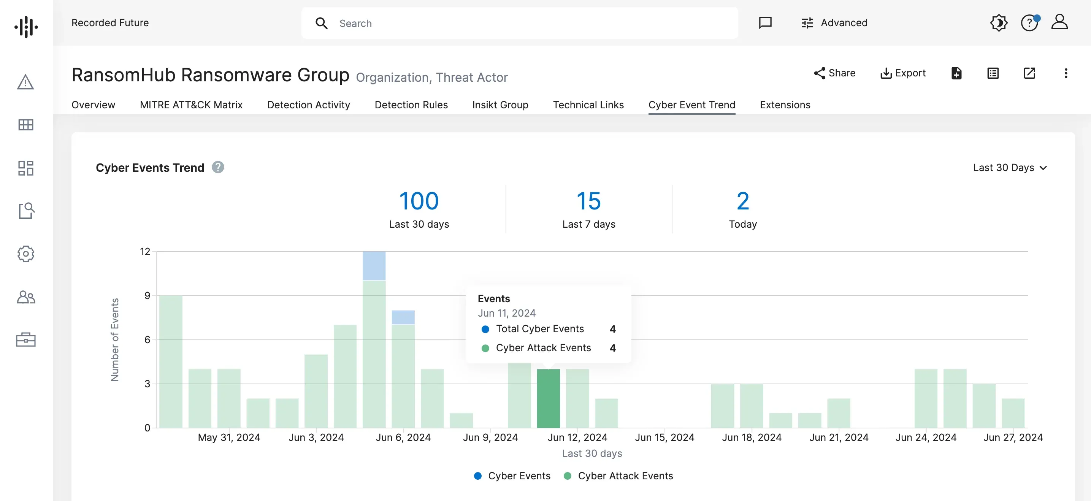
Task: Click the Jun 18, 2024 axis label
Action: point(751,437)
